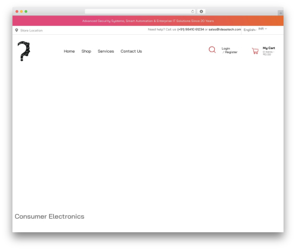The width and height of the screenshot is (296, 250).
Task: Expand the INR currency dropdown
Action: [x=262, y=29]
